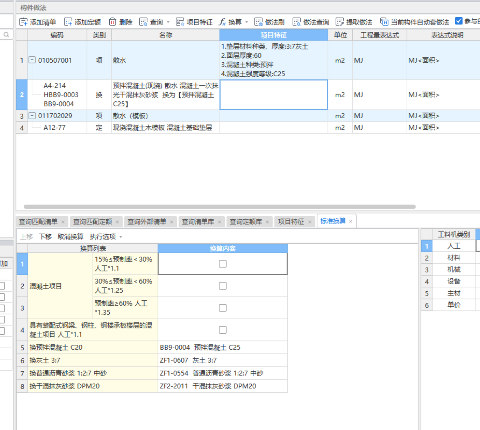
Task: Click the BB9-0004 预拌混凝土 C25 cell
Action: pyautogui.click(x=223, y=348)
